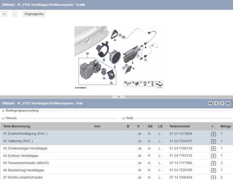Add Schloss Heckklappe with its plus icon
233x180 pixels.
coord(213,156)
